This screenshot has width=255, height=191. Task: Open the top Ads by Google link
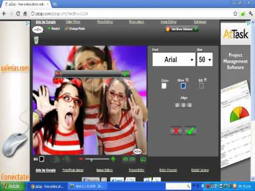pos(46,22)
